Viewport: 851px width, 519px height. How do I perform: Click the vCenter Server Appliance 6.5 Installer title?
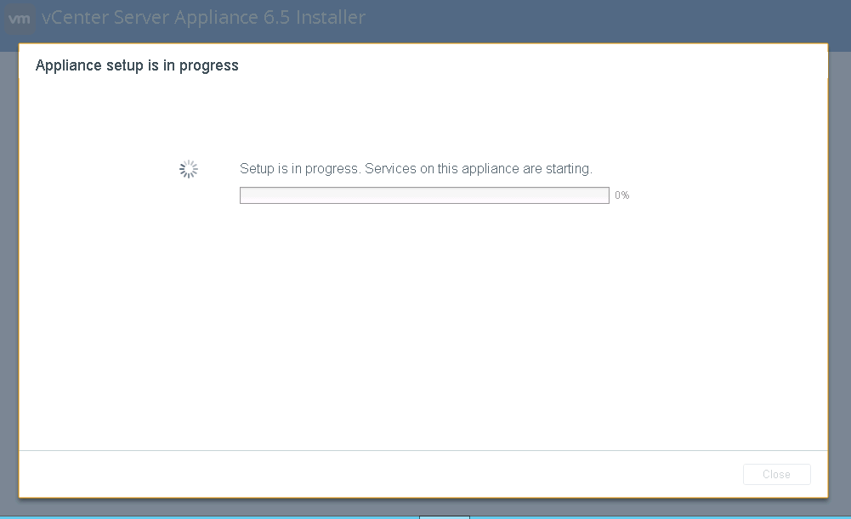(x=203, y=17)
